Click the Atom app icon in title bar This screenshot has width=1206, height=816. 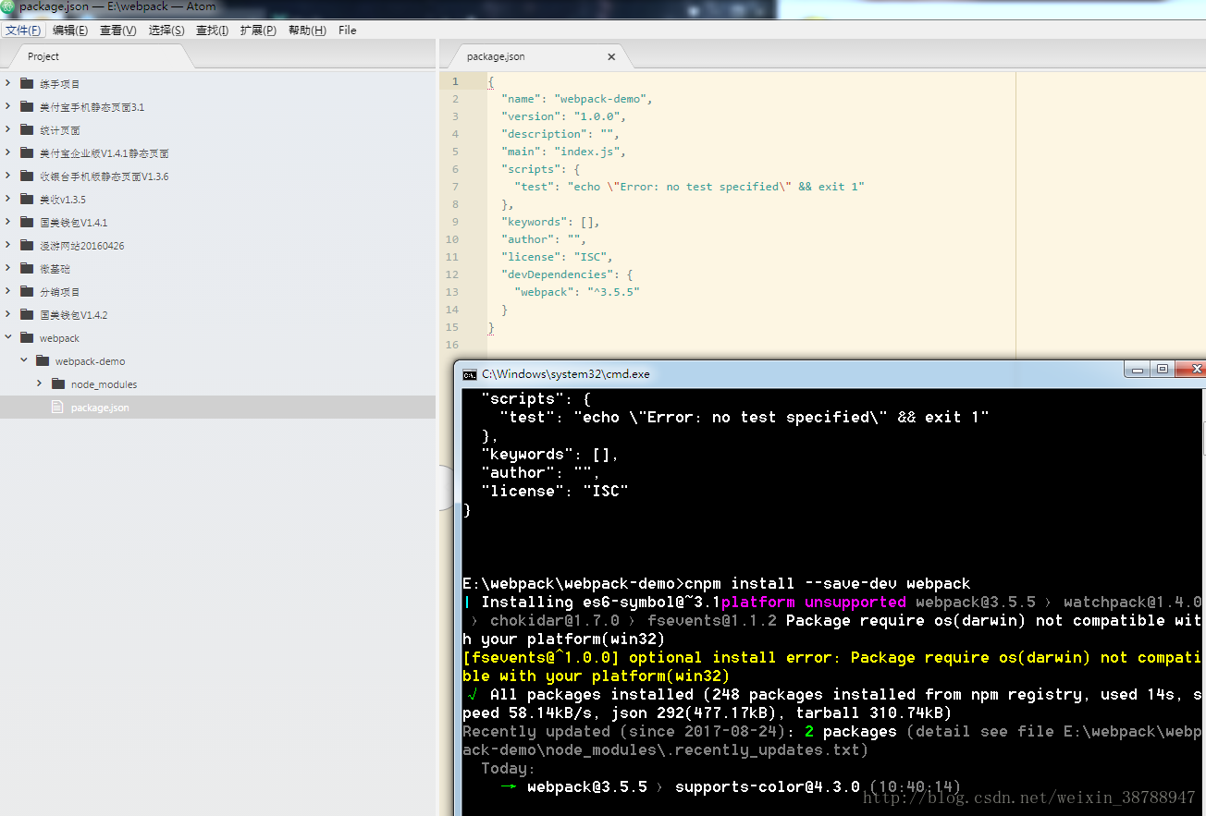7,6
